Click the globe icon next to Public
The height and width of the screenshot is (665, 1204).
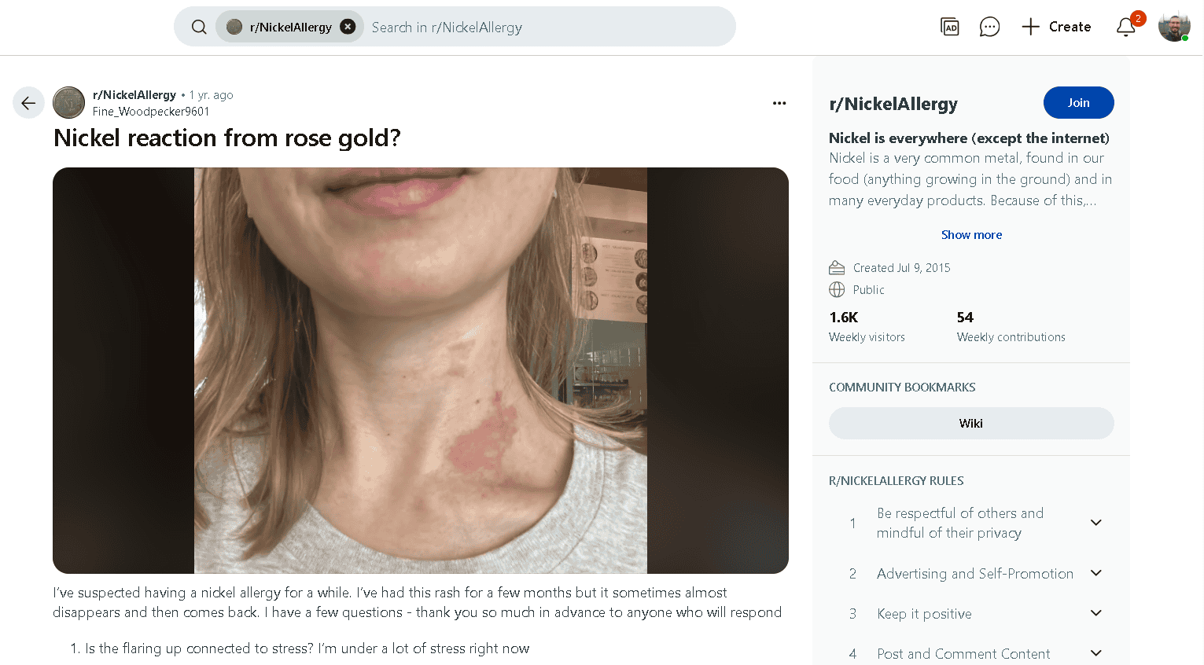point(836,289)
